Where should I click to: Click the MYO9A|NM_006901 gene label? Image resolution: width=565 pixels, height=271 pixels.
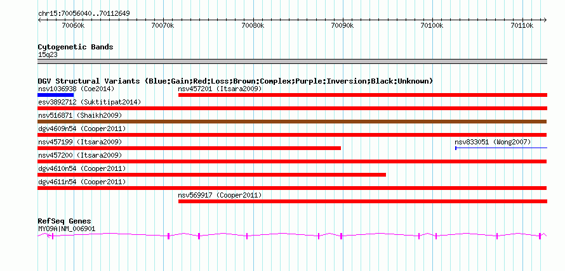[67, 229]
